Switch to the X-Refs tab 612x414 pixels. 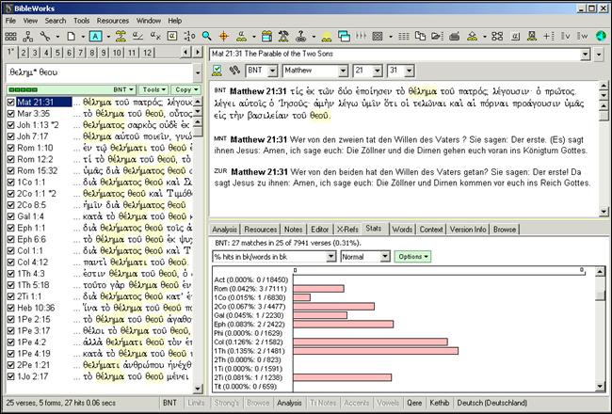coord(346,229)
